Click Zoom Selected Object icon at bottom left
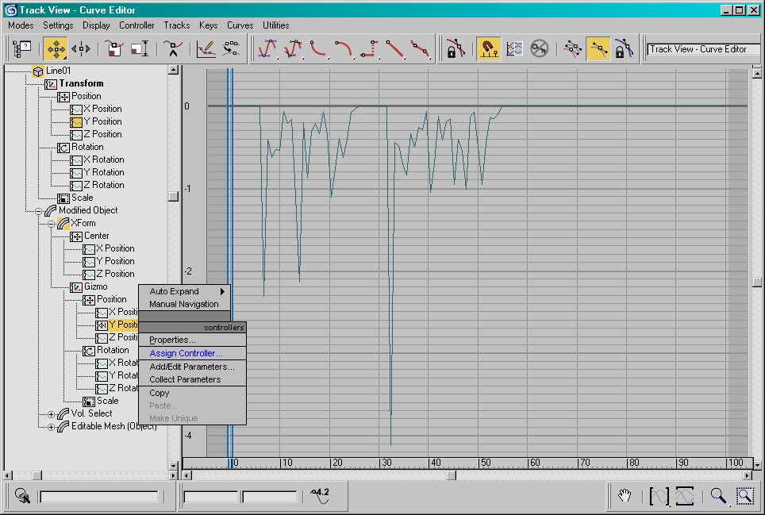 tap(22, 495)
